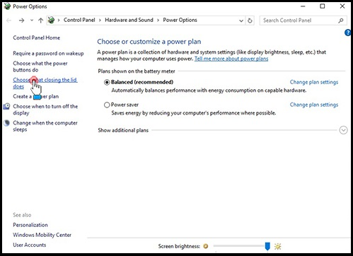The height and width of the screenshot is (256, 353).
Task: Expand the address bar history dropdown
Action: coord(241,21)
